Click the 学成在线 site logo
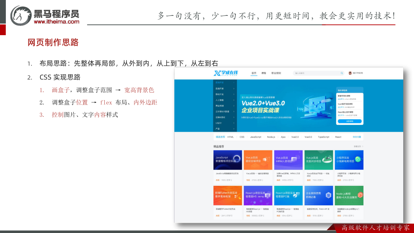The width and height of the screenshot is (414, 233). [x=226, y=73]
